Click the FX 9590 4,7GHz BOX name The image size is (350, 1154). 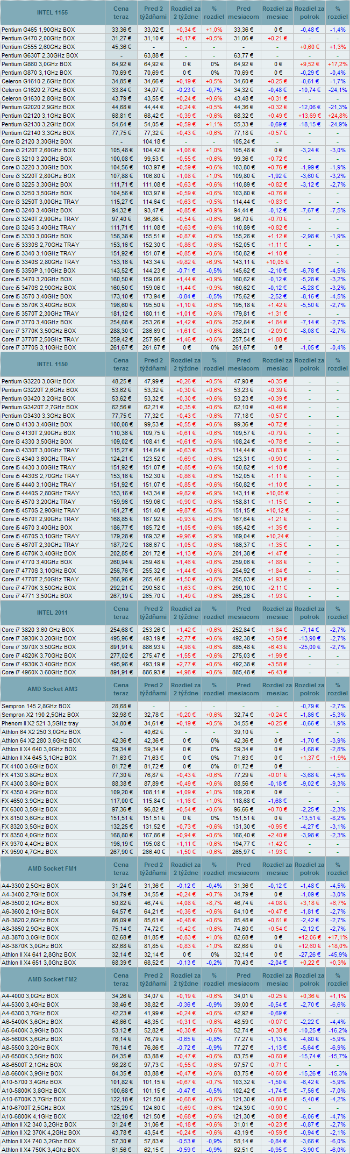(30, 852)
